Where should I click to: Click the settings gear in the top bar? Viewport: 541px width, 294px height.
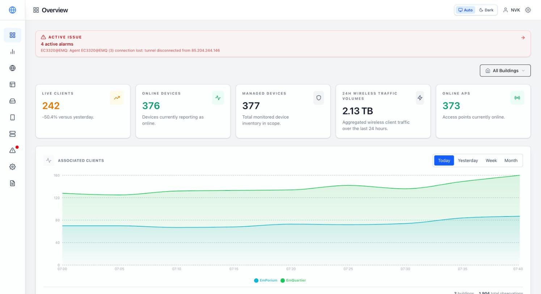point(528,10)
